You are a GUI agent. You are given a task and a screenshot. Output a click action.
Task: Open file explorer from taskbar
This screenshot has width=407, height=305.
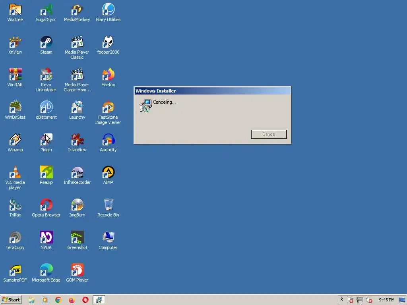point(31,300)
